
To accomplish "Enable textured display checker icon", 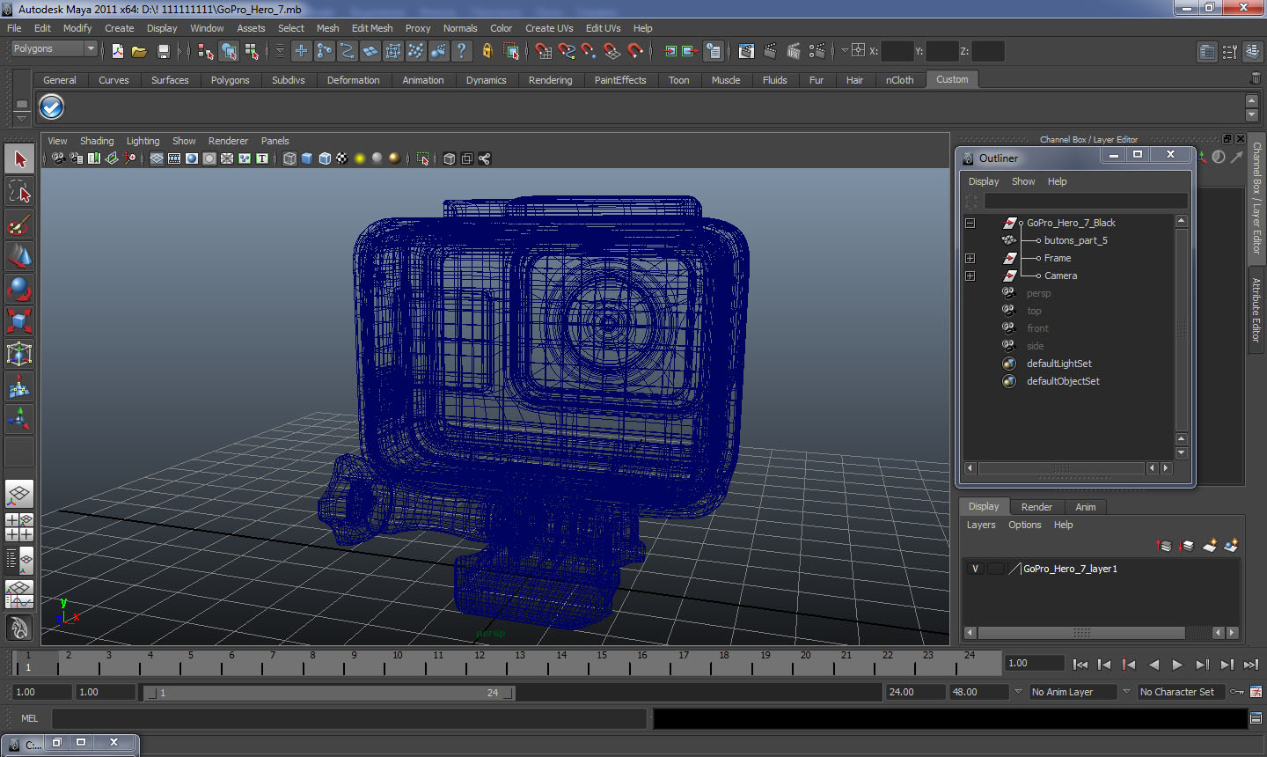I will tap(342, 158).
